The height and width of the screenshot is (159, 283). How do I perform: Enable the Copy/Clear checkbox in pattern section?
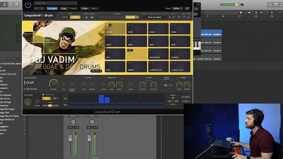tap(43, 95)
